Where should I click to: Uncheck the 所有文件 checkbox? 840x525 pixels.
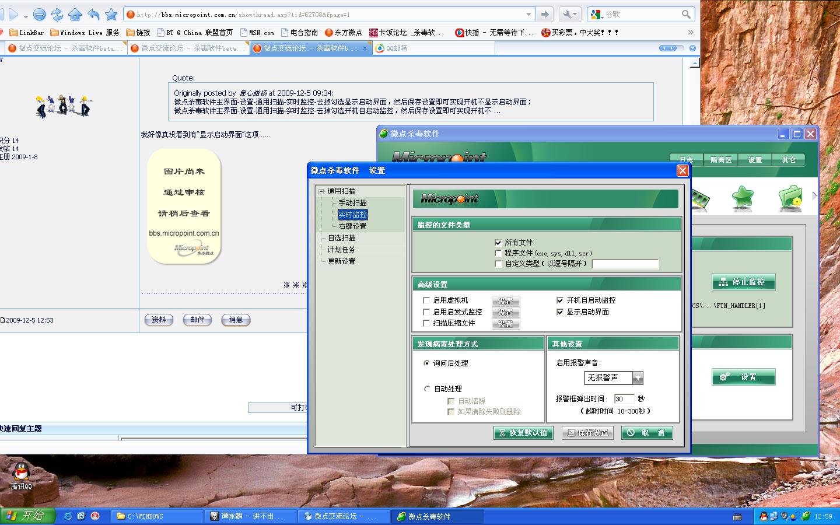pyautogui.click(x=498, y=243)
